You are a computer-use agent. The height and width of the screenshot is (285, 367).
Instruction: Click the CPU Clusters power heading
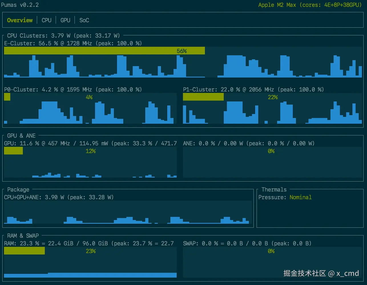(63, 36)
